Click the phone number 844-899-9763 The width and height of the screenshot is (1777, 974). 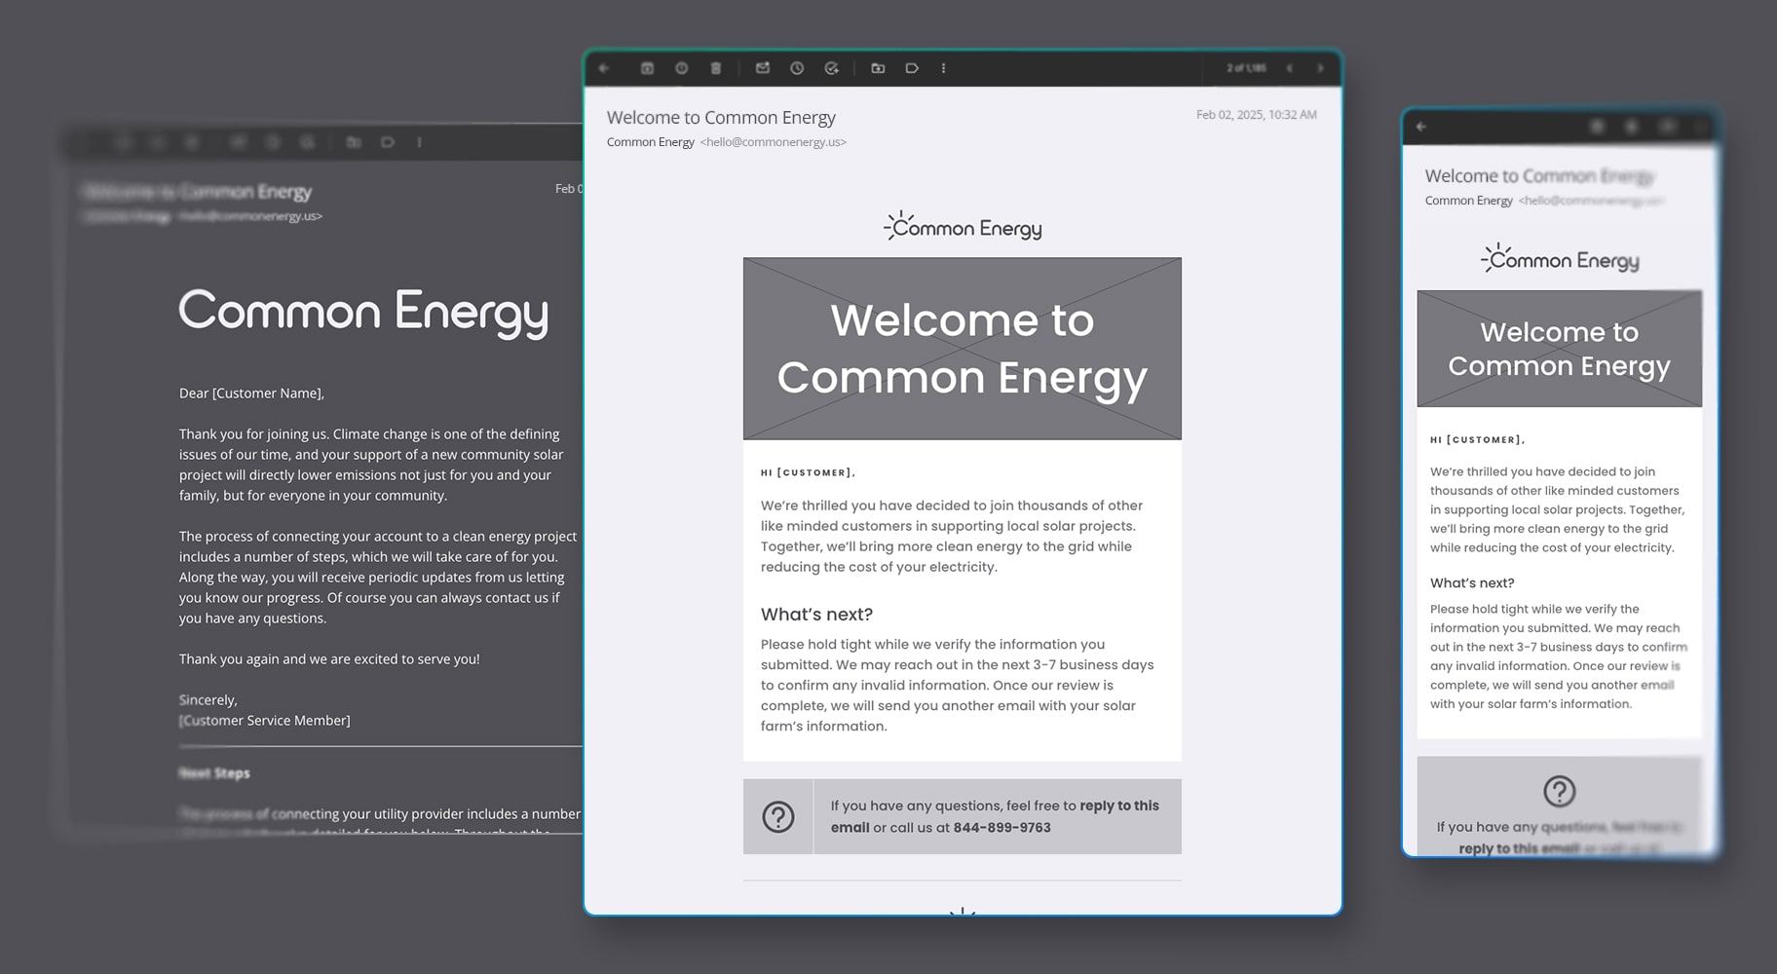(x=1002, y=828)
